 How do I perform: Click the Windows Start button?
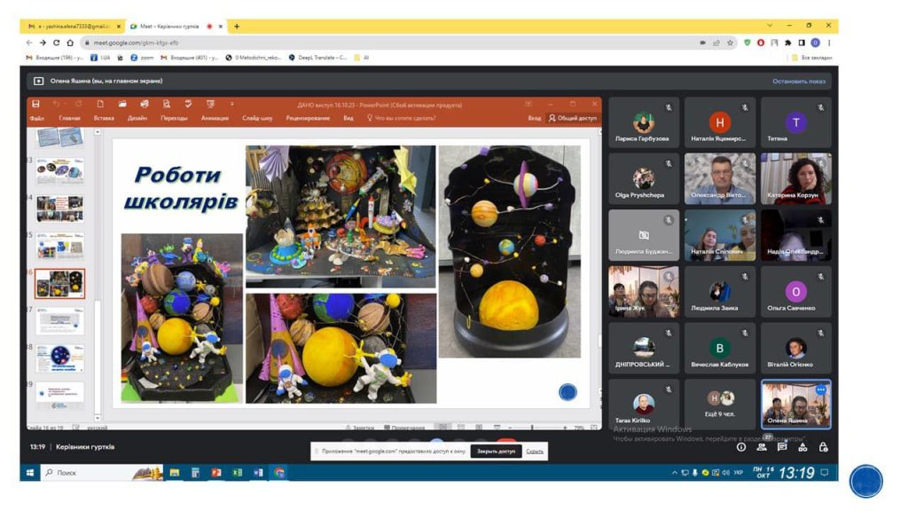coord(30,474)
